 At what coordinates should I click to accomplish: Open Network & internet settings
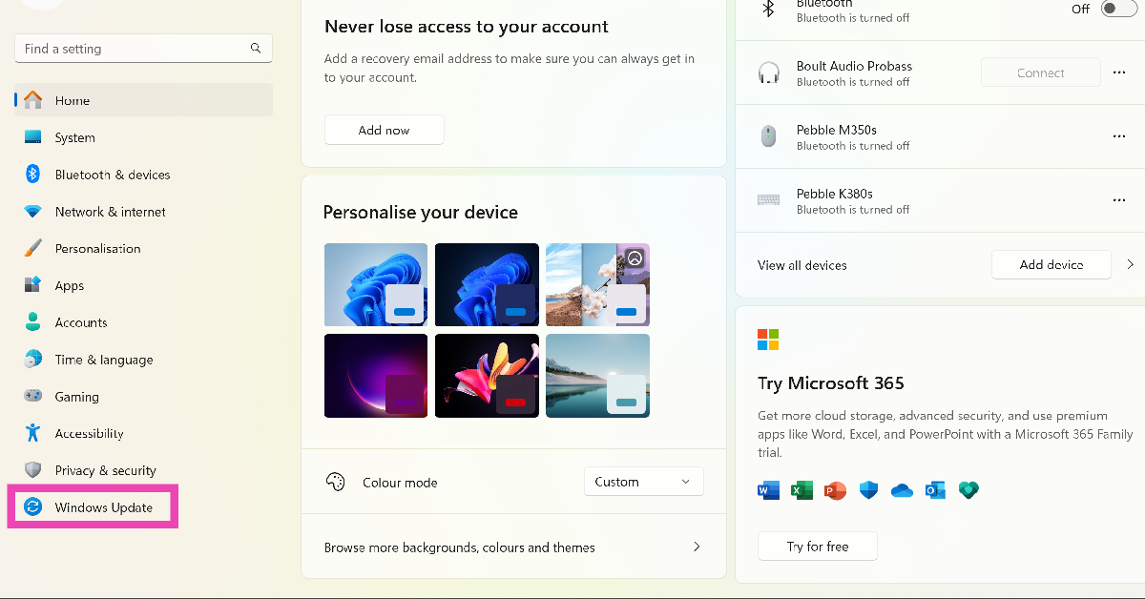point(144,212)
